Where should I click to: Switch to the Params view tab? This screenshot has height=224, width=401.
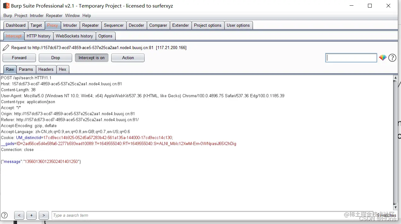point(26,69)
